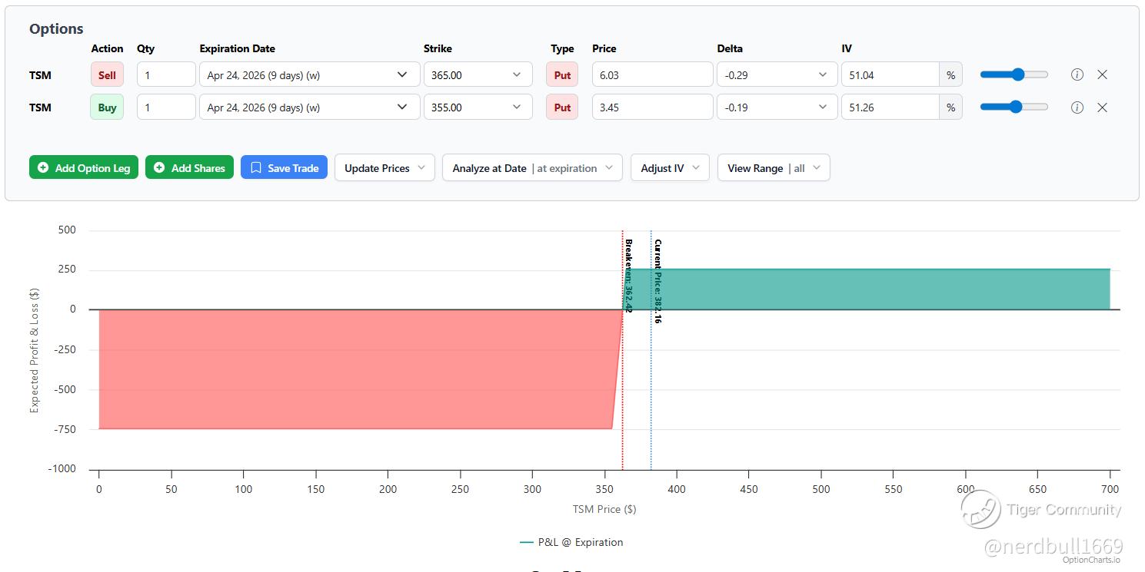Remove the Sell 365 put leg
The height and width of the screenshot is (572, 1145).
[1102, 74]
